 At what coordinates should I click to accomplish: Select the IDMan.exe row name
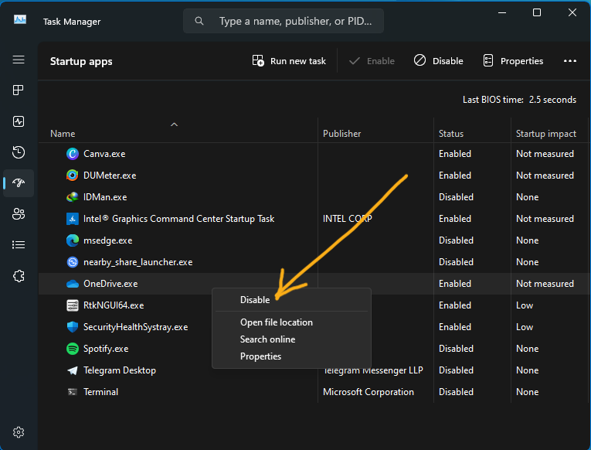[x=105, y=197]
